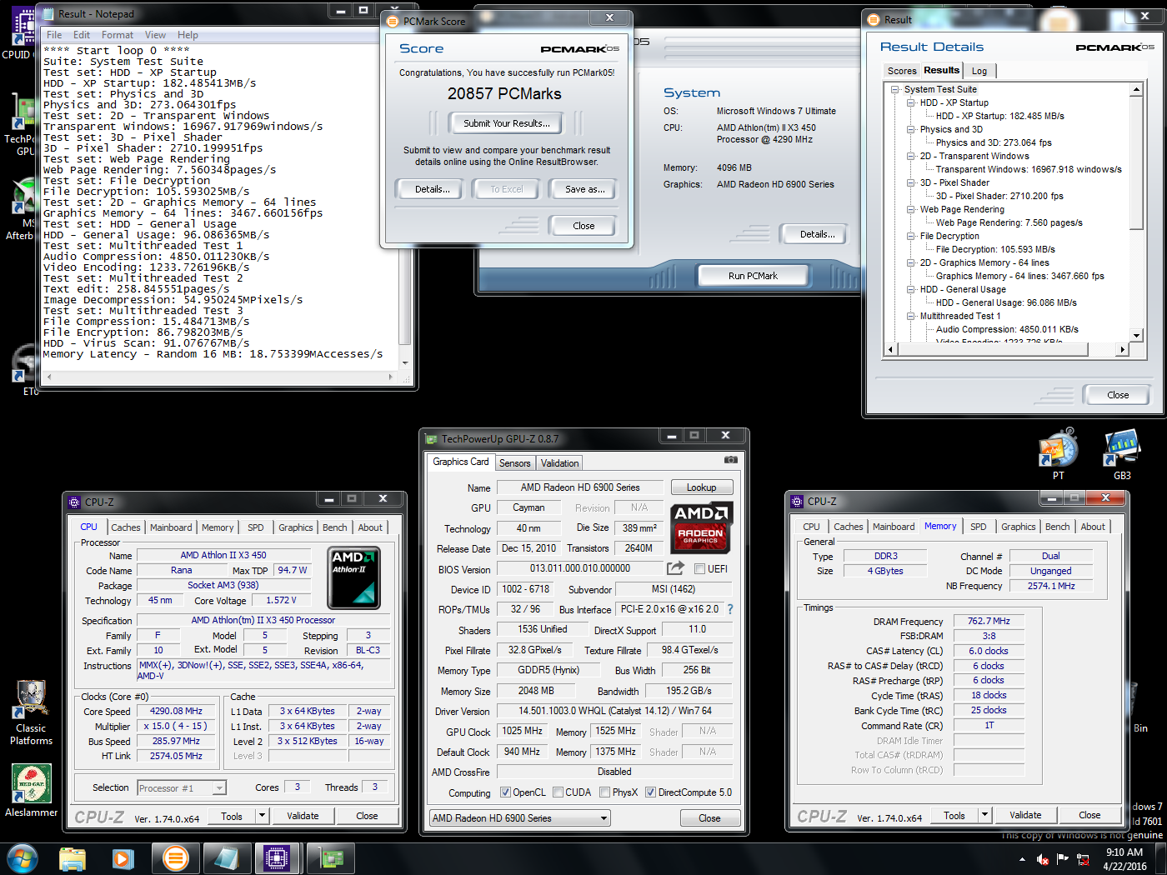Switch to PCMark05 taskbar button
The image size is (1167, 875).
click(x=175, y=858)
